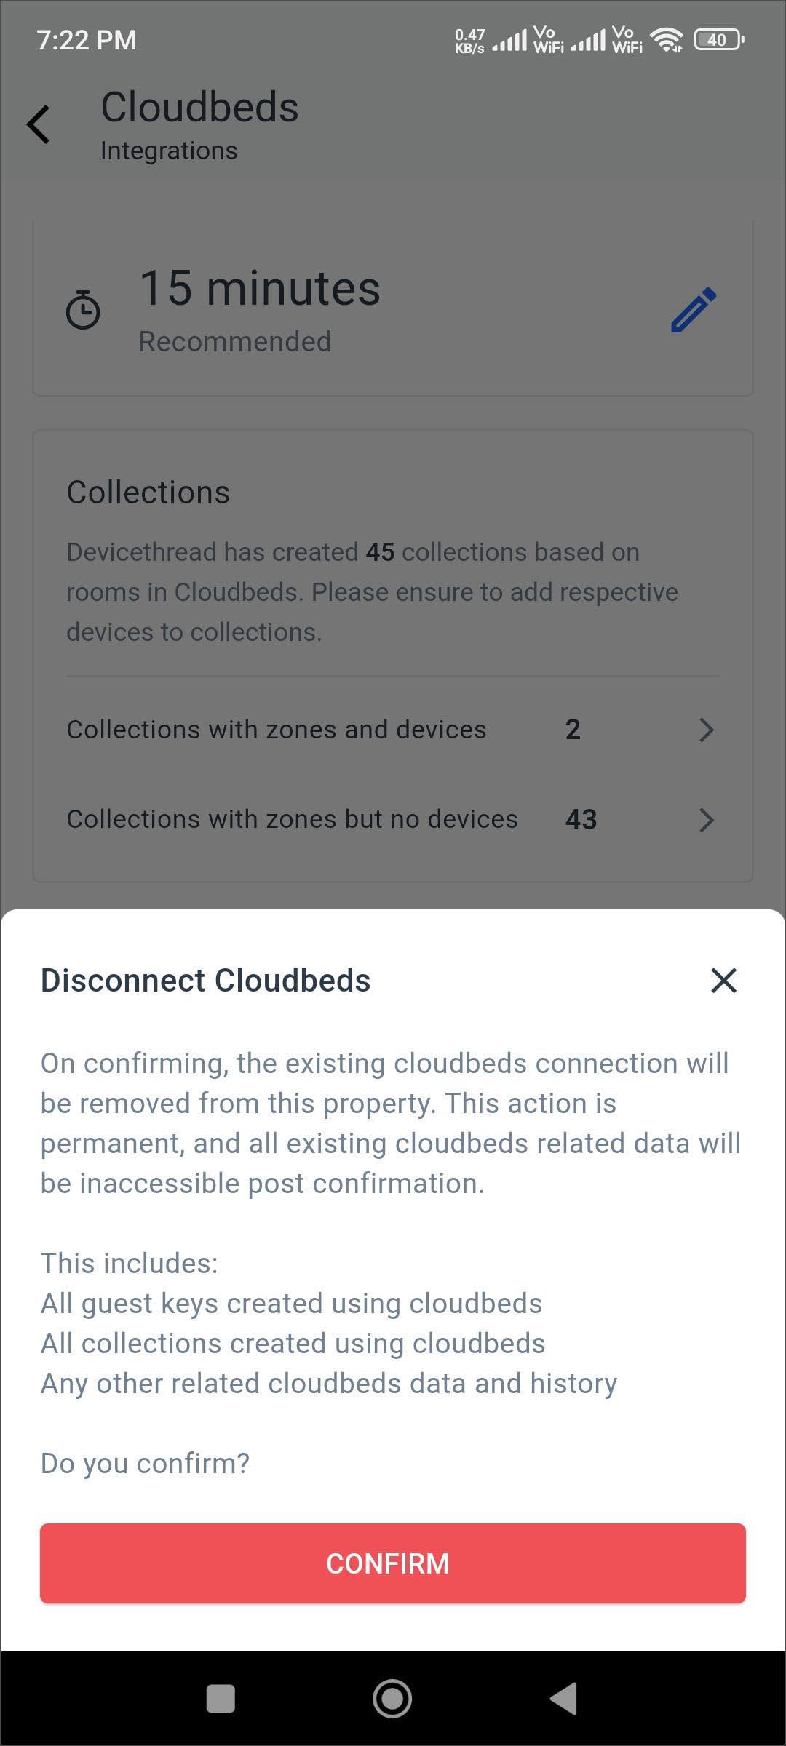The height and width of the screenshot is (1746, 786).
Task: Tap the Android back triangle button
Action: tap(564, 1699)
